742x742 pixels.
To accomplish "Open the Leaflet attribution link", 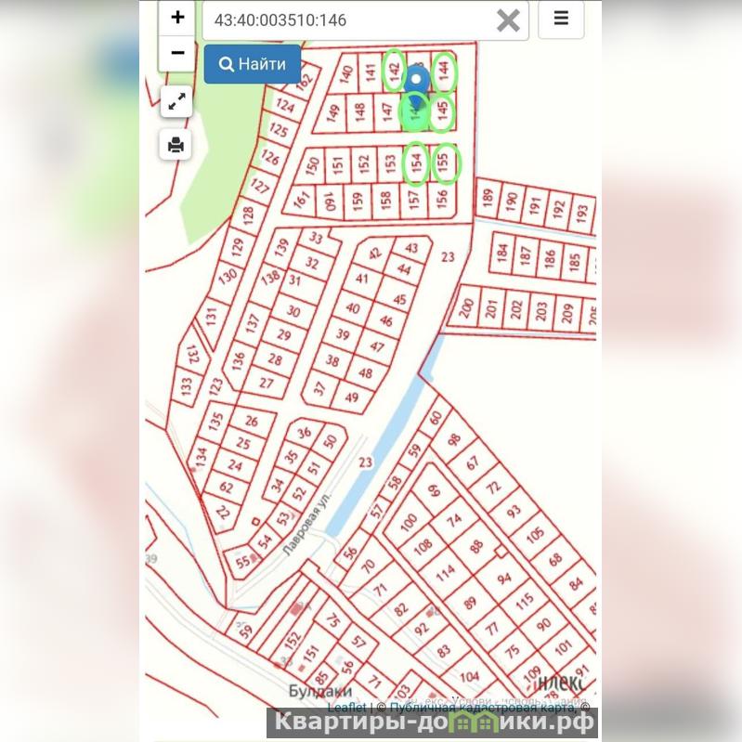I will (x=347, y=707).
